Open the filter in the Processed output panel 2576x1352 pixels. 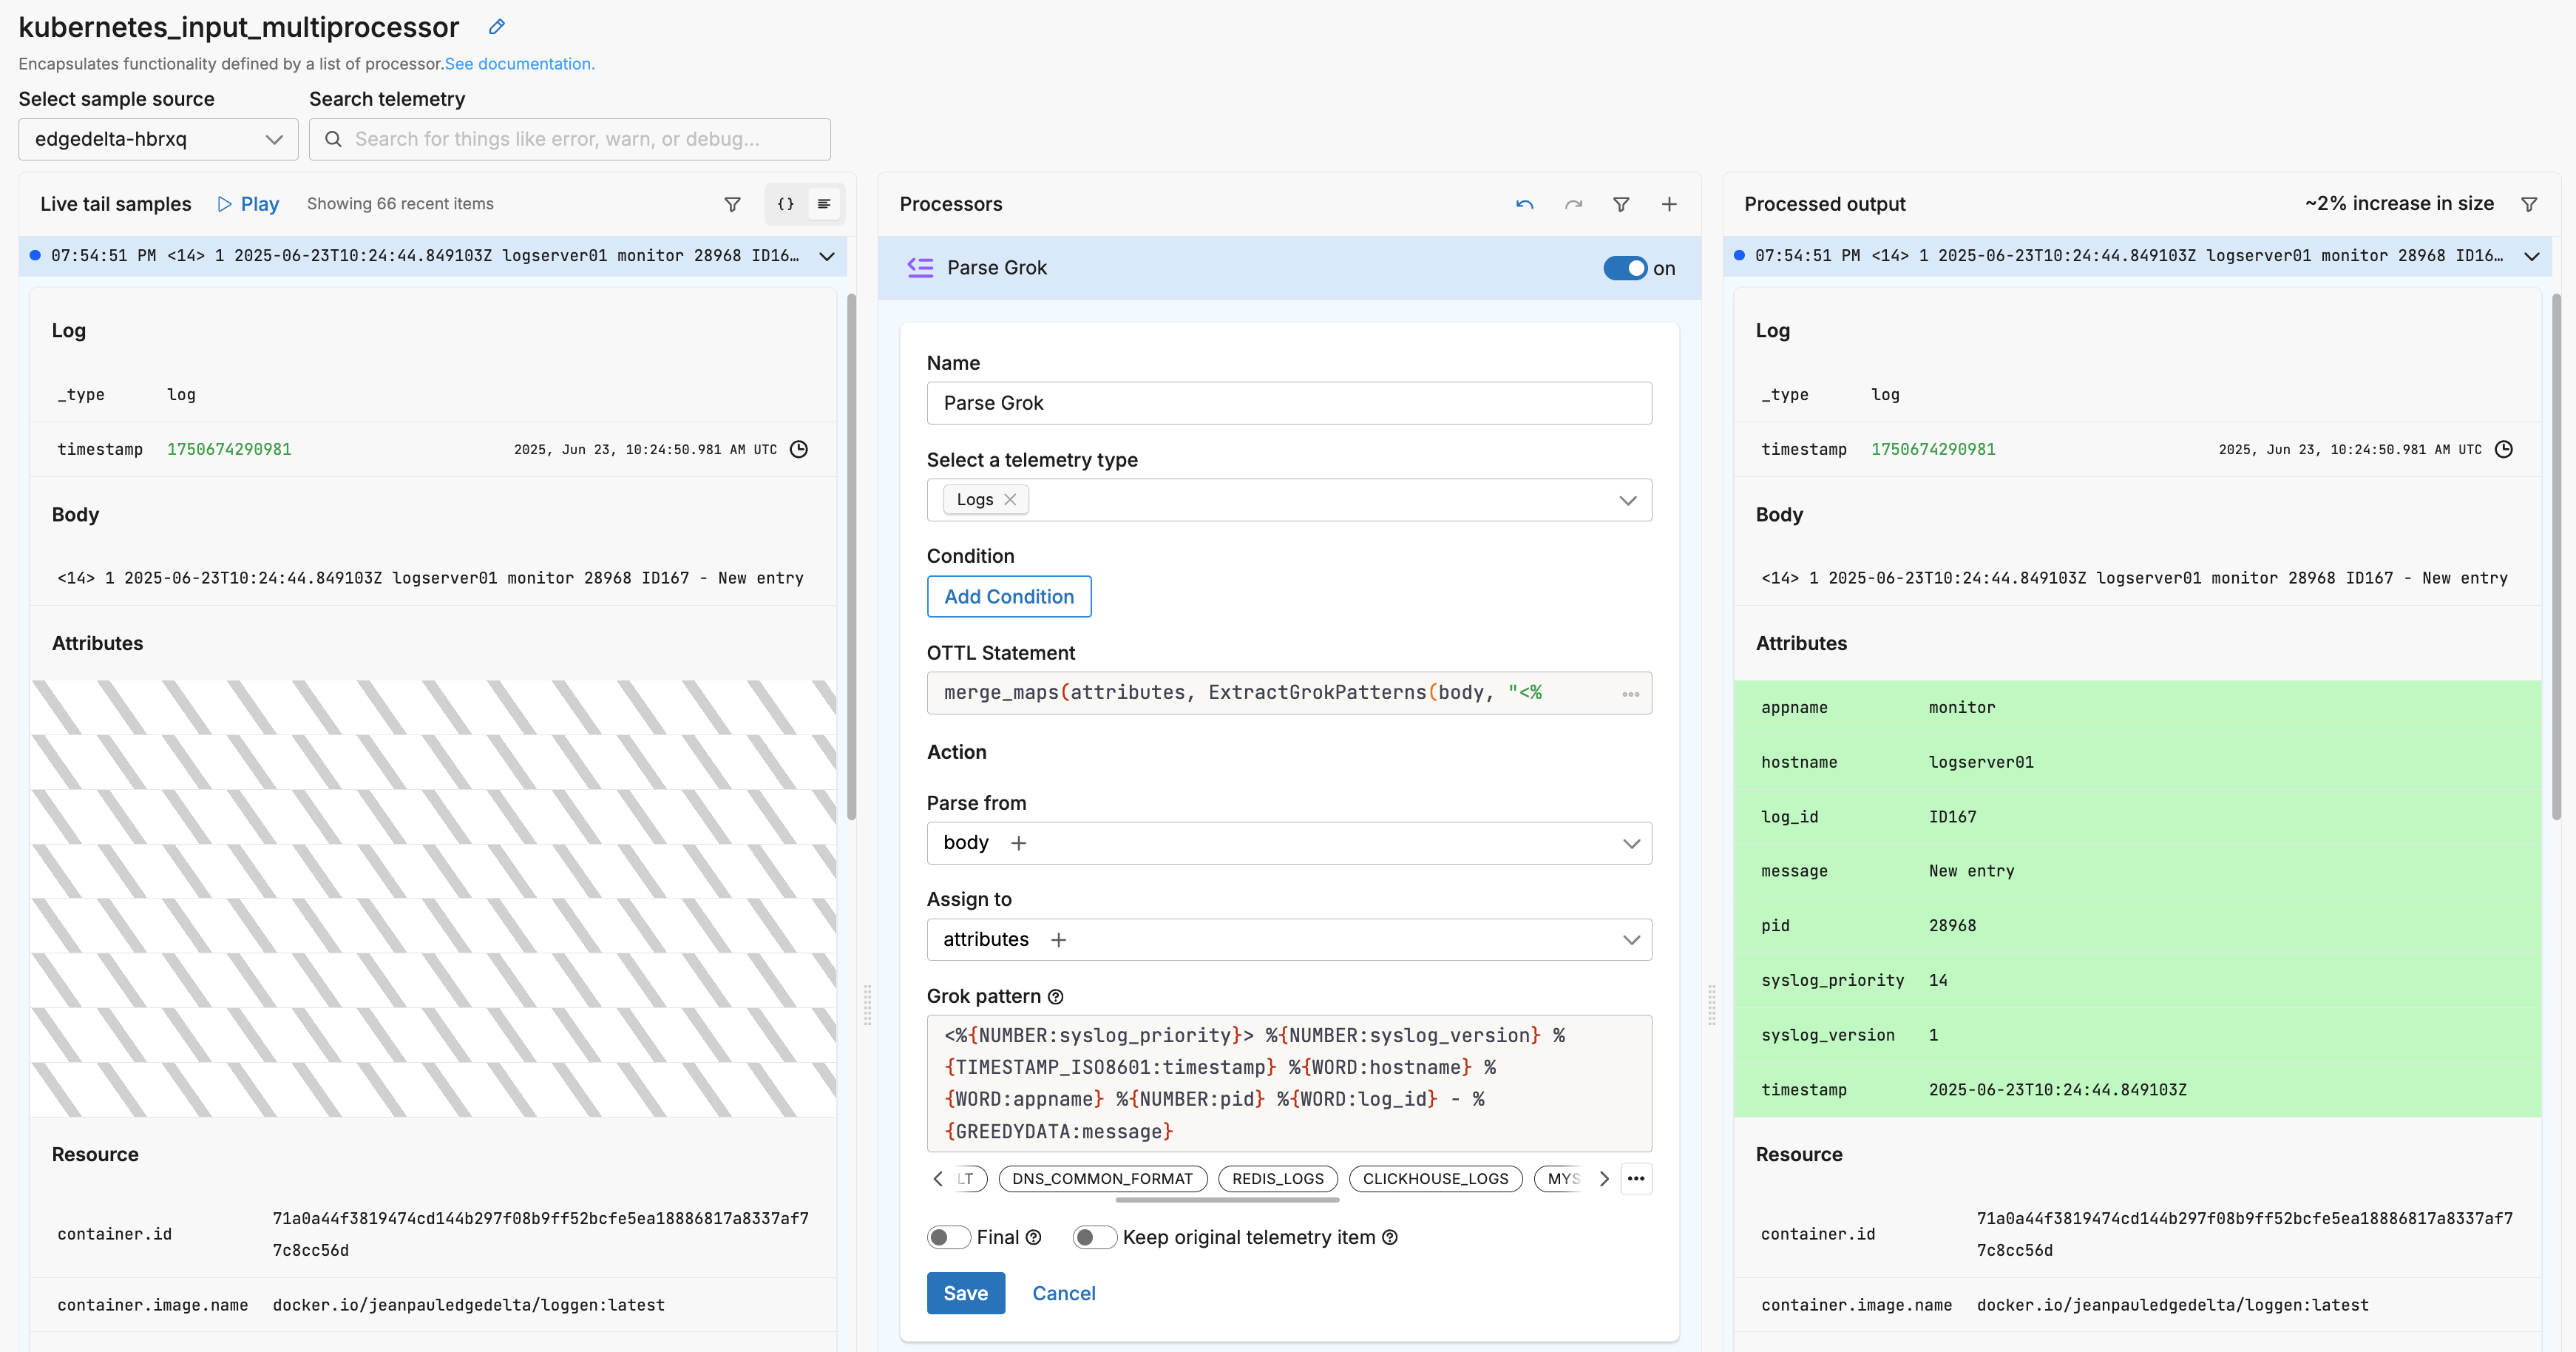point(2529,204)
